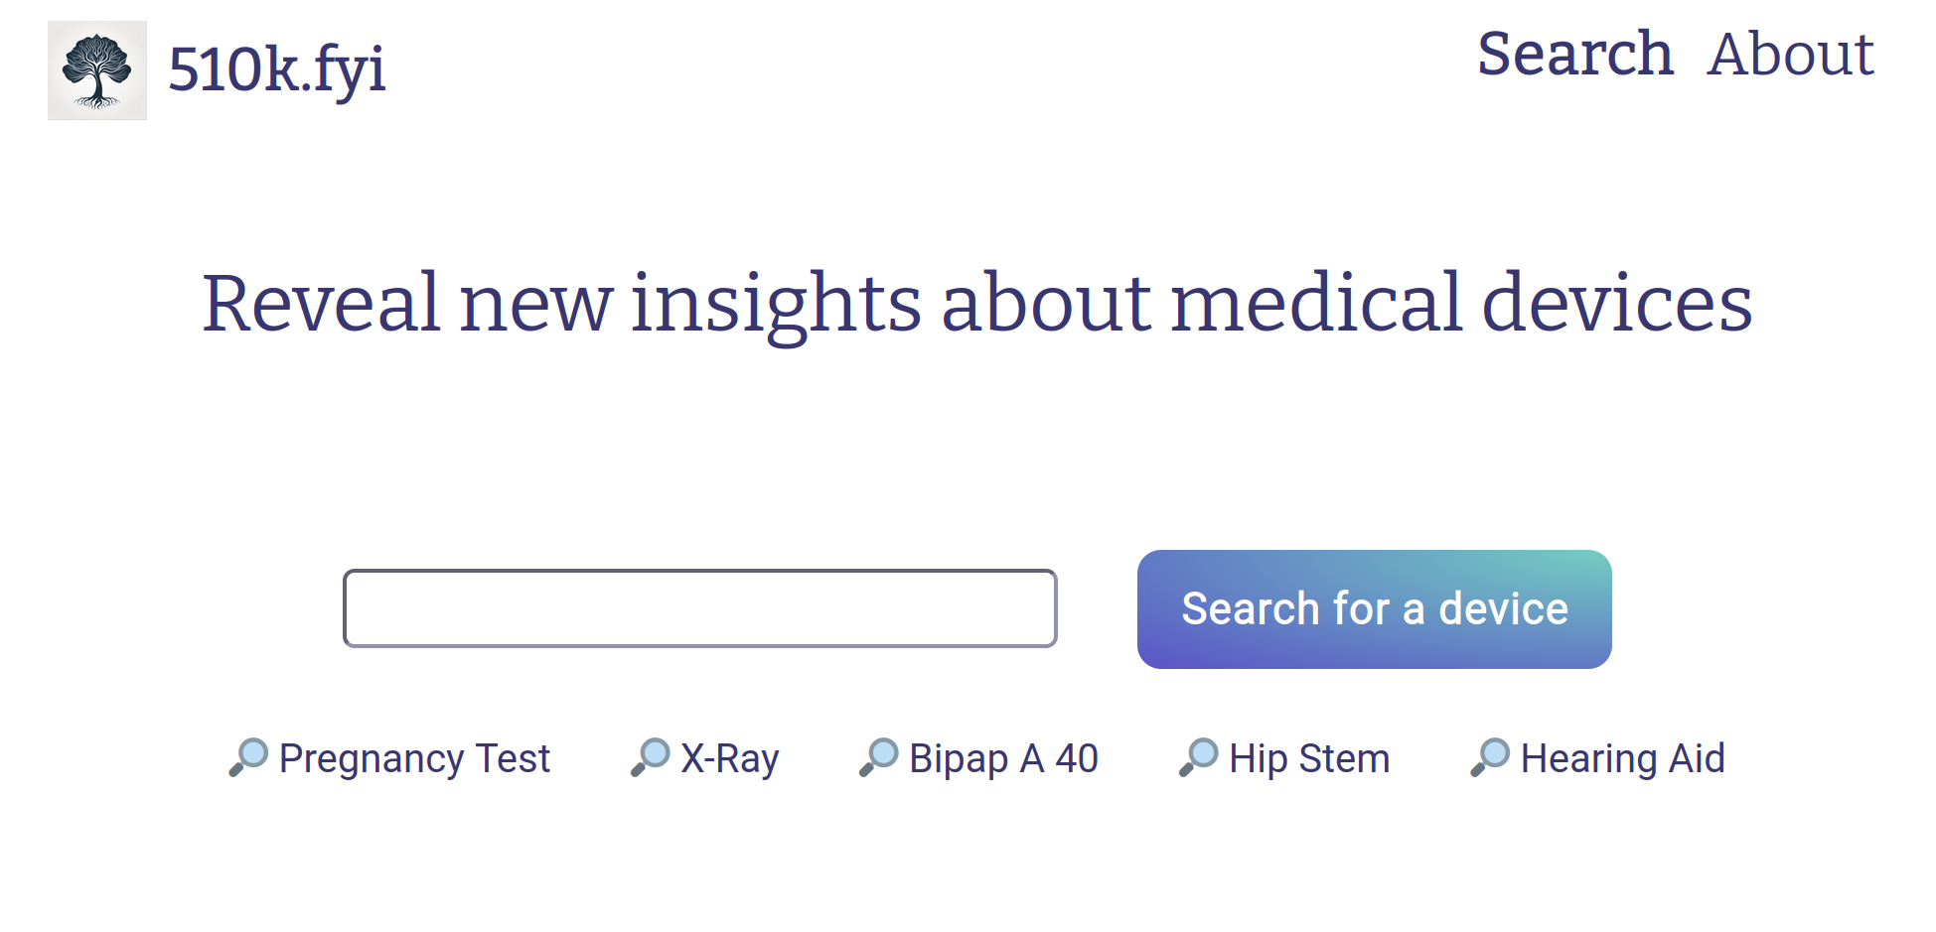The image size is (1936, 932).
Task: Select the Bipap A 40 suggestion text
Action: [x=1003, y=758]
